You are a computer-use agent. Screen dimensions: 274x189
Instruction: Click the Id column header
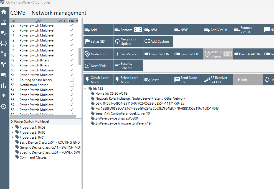[14, 21]
